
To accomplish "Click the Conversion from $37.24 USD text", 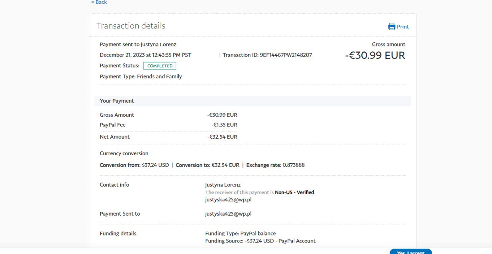I will click(134, 165).
